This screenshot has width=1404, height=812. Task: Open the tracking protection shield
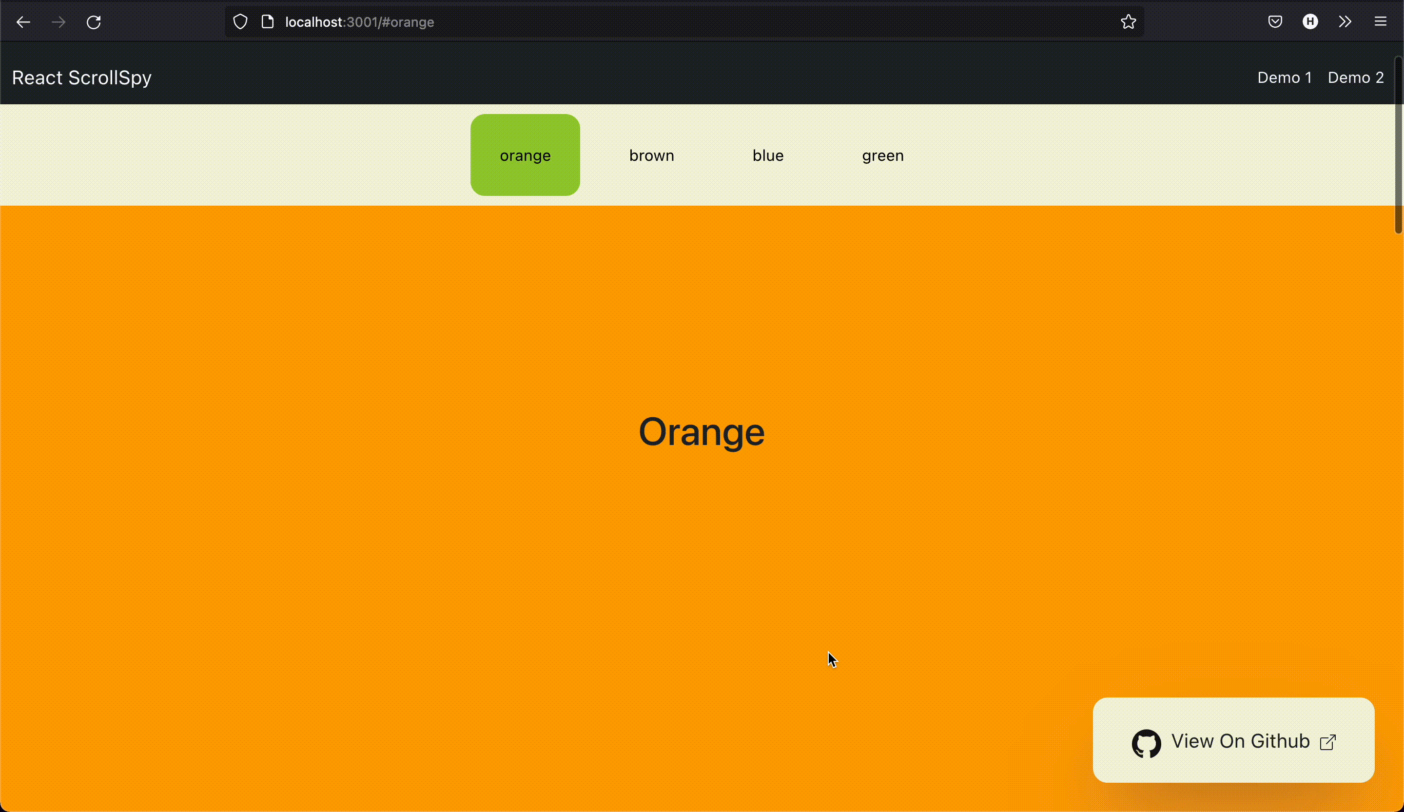240,22
